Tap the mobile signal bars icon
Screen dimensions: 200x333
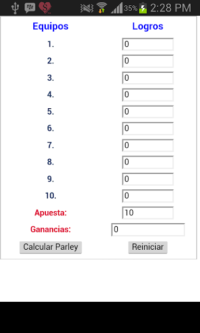pyautogui.click(x=117, y=8)
